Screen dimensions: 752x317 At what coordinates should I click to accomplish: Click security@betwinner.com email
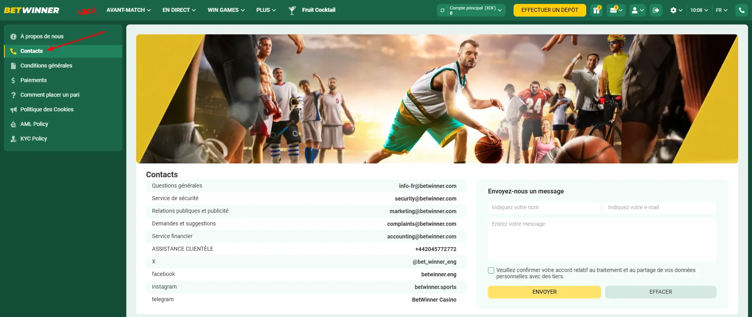pyautogui.click(x=426, y=199)
